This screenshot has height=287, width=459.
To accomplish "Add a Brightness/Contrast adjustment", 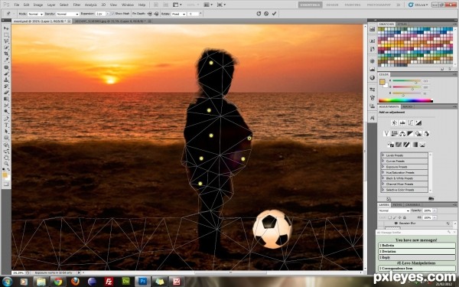I will 394,122.
